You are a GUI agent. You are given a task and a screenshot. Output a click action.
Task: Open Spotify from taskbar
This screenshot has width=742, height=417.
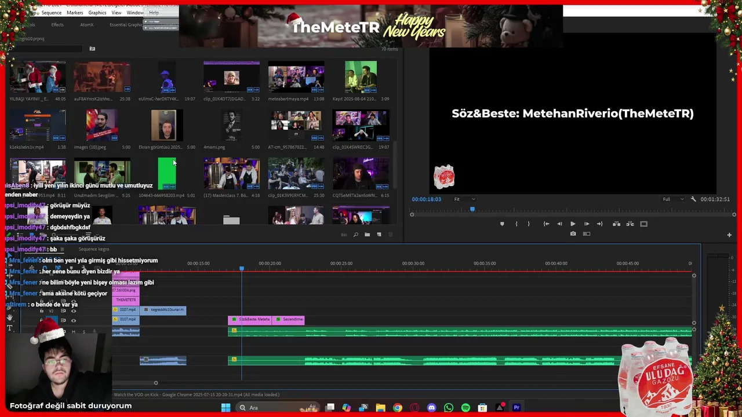465,408
